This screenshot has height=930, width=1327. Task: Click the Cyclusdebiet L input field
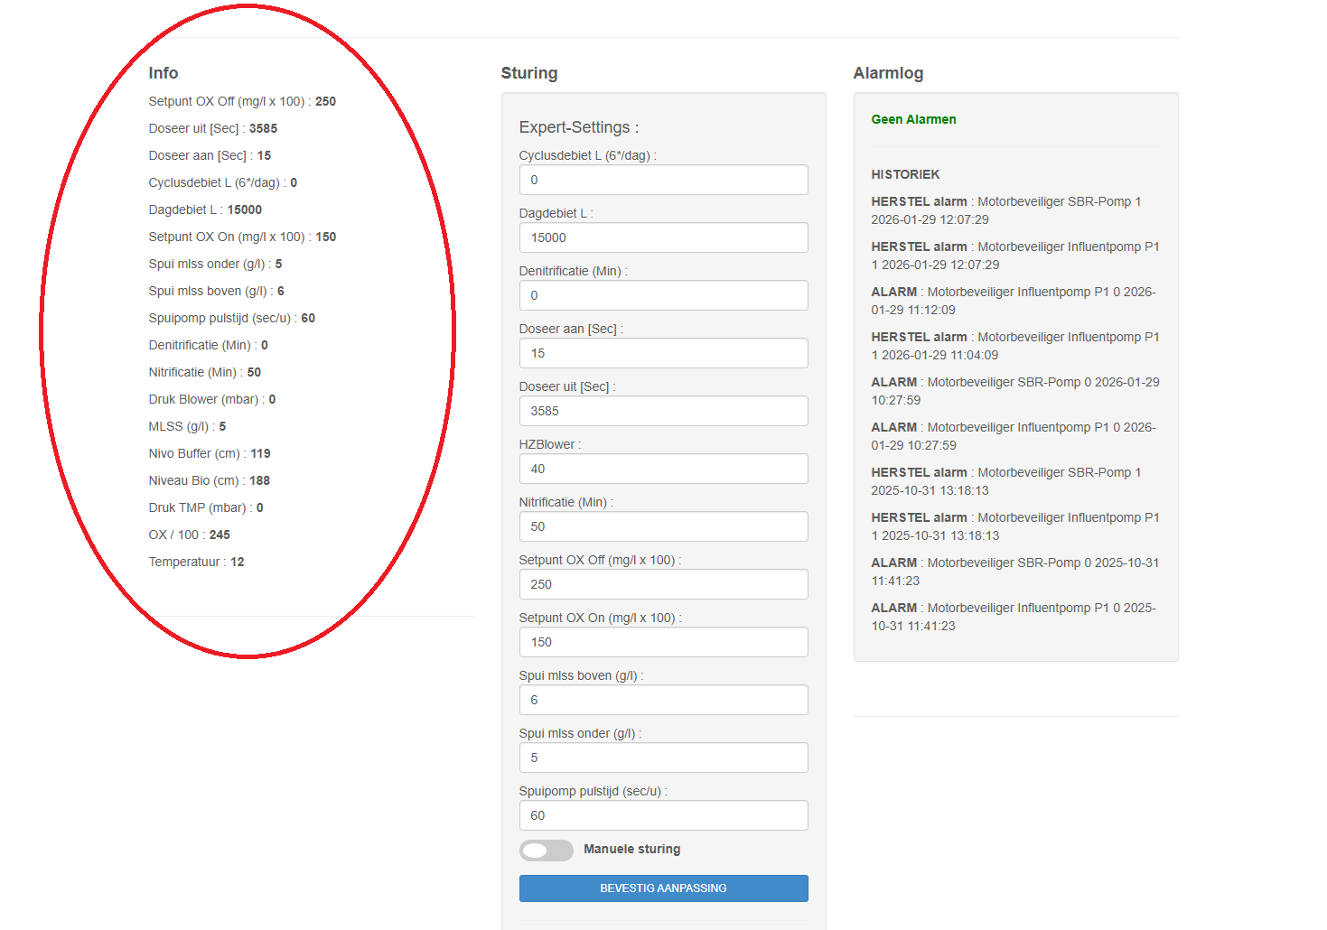[x=663, y=180]
